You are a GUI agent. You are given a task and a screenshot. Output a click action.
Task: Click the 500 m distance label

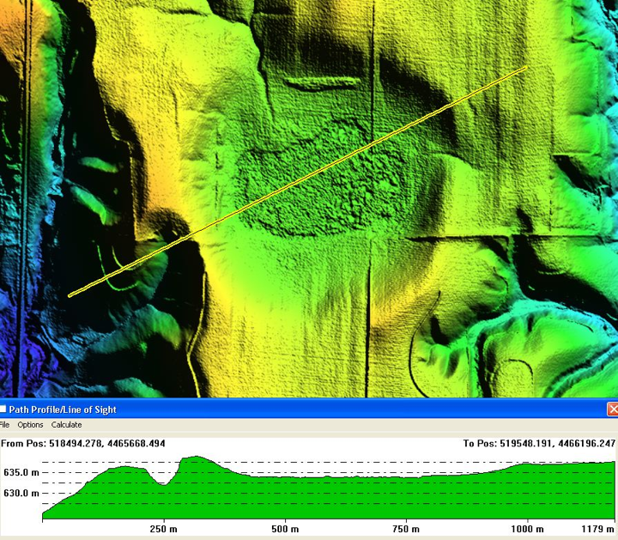[285, 529]
